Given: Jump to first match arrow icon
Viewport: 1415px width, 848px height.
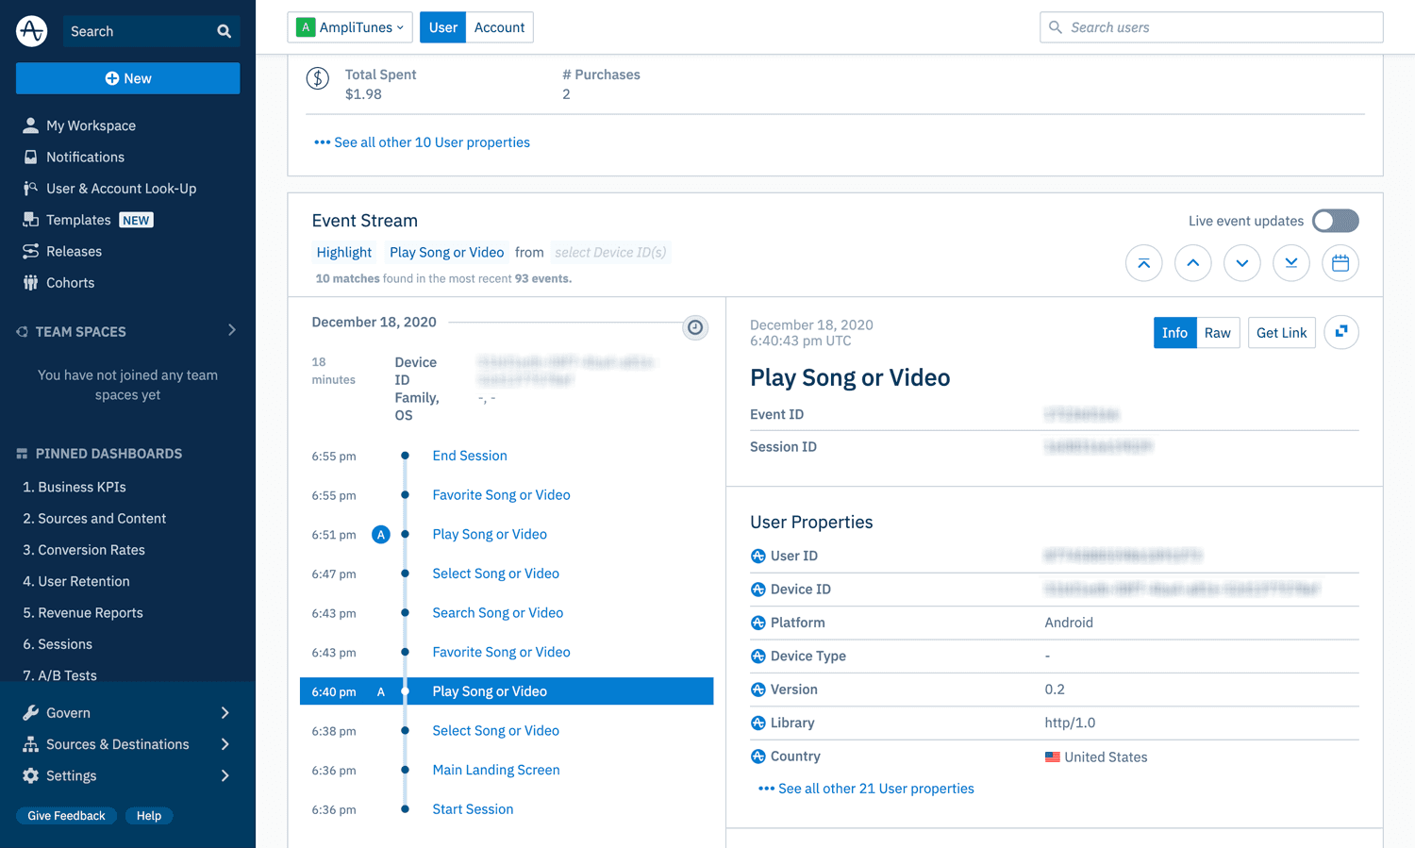Looking at the screenshot, I should [x=1143, y=263].
